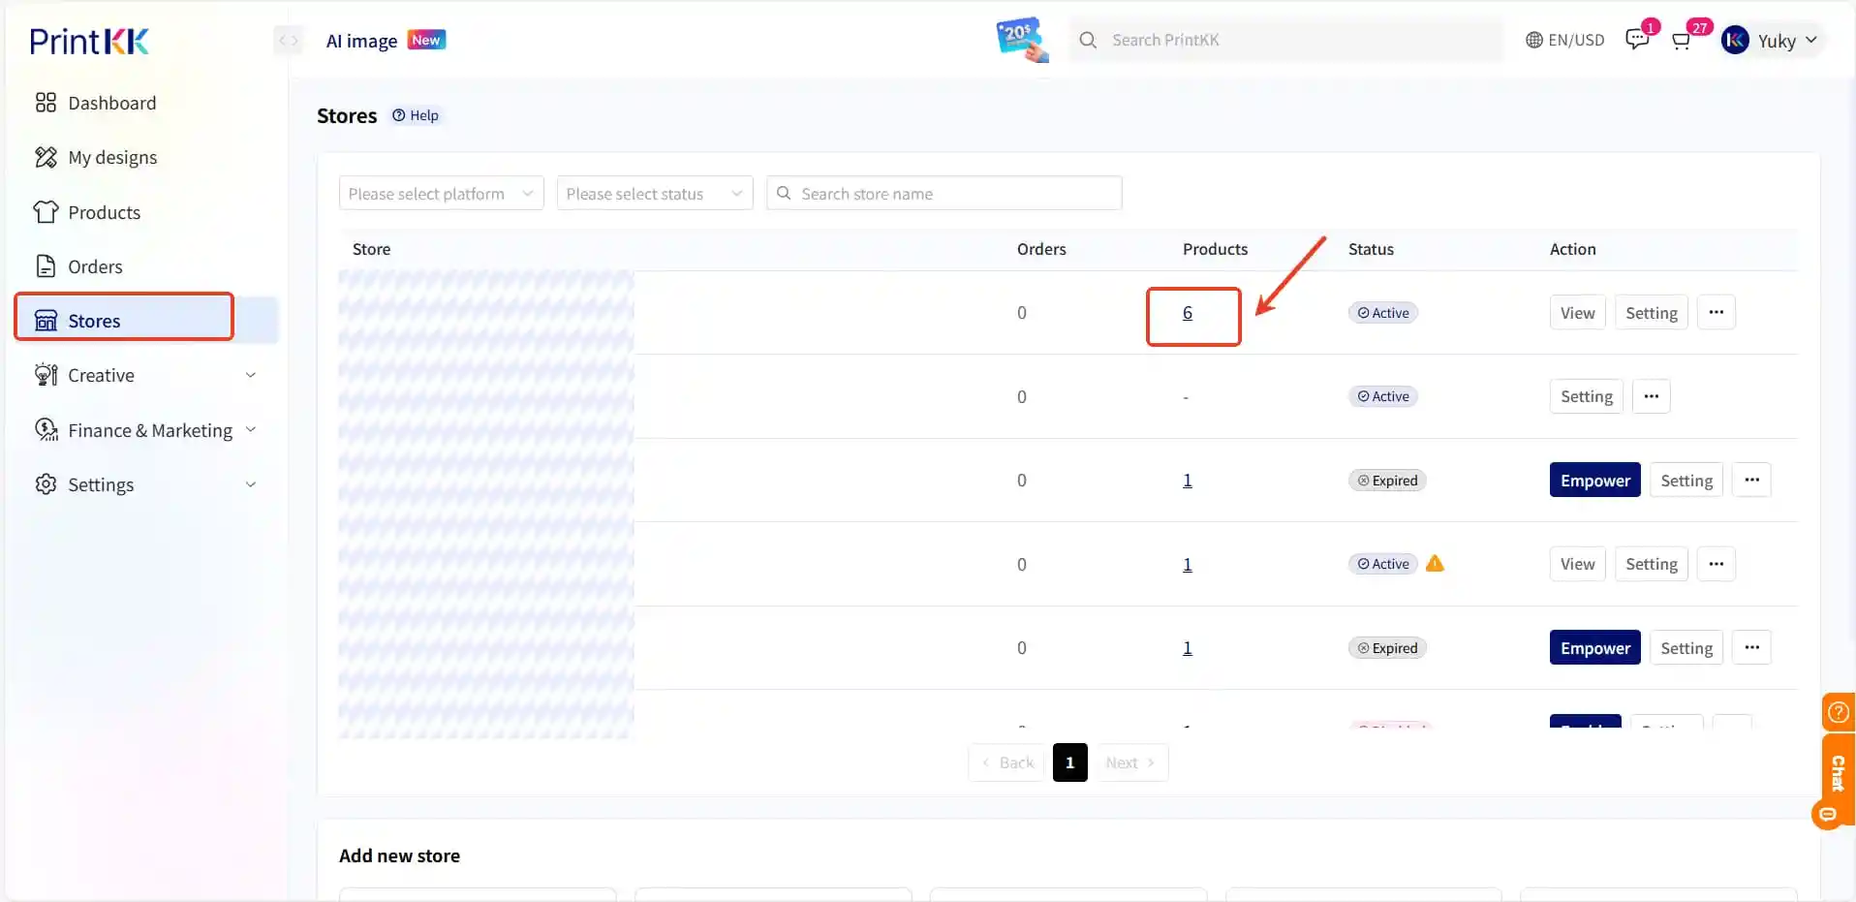Click the Empower button on an expired store
This screenshot has width=1856, height=902.
[x=1593, y=480]
